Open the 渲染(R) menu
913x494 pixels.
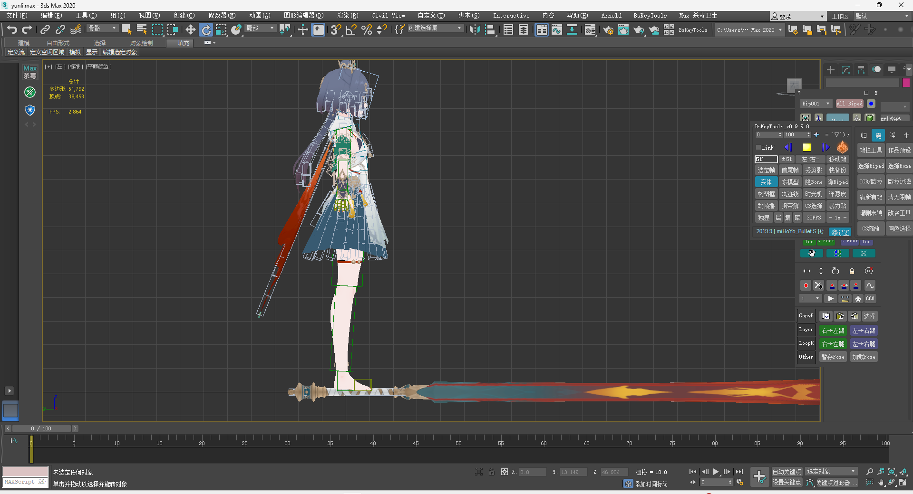[348, 16]
